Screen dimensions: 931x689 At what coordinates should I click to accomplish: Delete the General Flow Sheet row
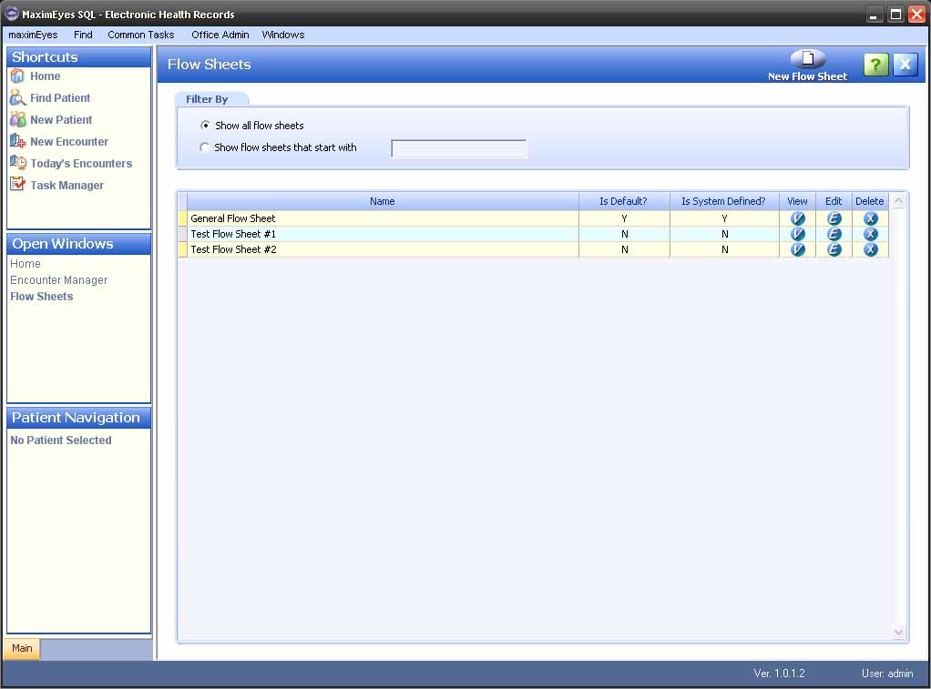871,218
